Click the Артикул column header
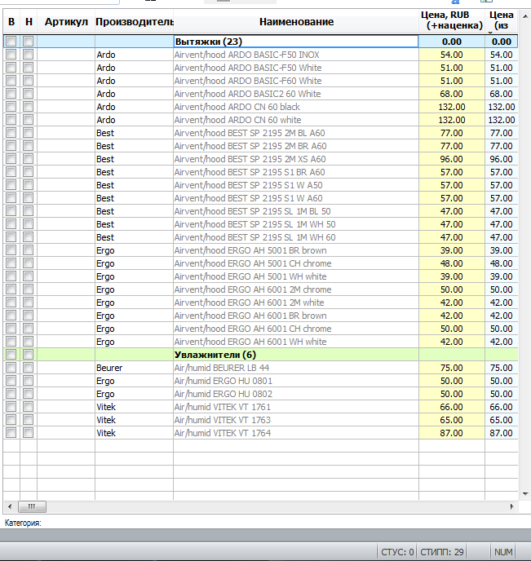The height and width of the screenshot is (561, 531). pyautogui.click(x=66, y=22)
